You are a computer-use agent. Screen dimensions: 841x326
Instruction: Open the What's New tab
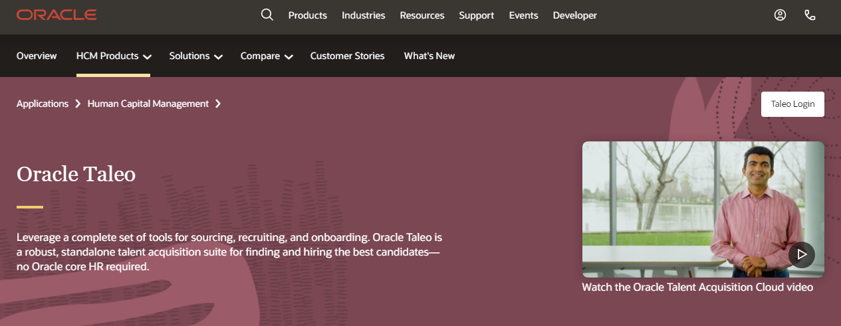tap(429, 56)
